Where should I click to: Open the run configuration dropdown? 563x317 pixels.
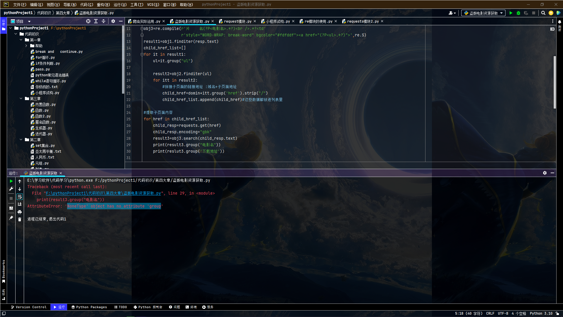pyautogui.click(x=483, y=13)
